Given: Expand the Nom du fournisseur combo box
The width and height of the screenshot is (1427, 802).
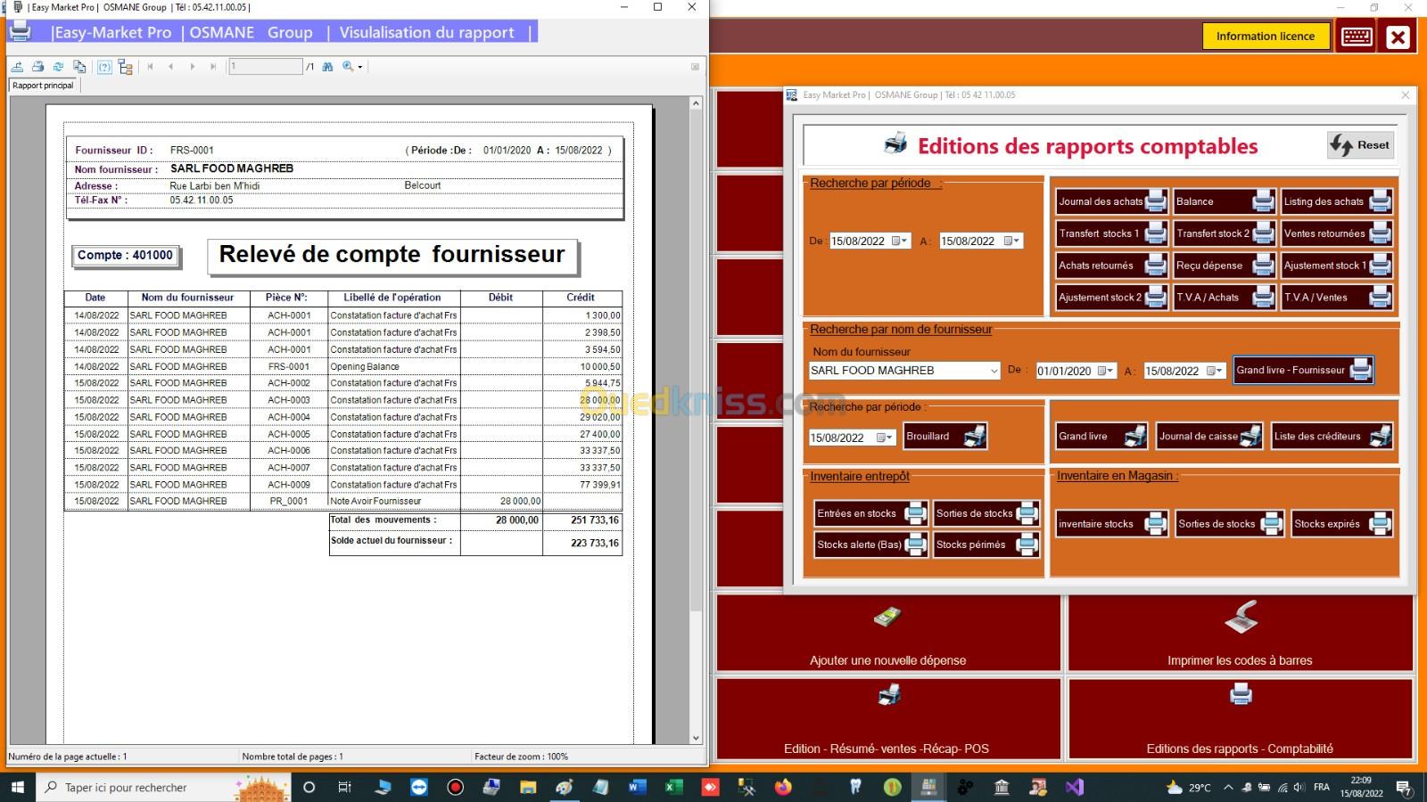Looking at the screenshot, I should click(994, 371).
